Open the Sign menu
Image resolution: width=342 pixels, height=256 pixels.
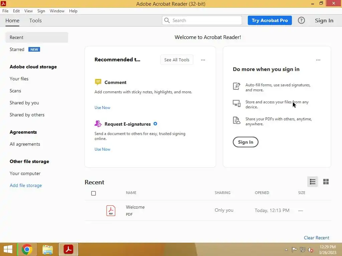(41, 11)
